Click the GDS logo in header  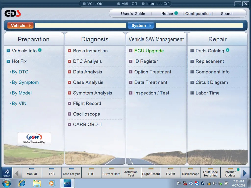pos(13,14)
